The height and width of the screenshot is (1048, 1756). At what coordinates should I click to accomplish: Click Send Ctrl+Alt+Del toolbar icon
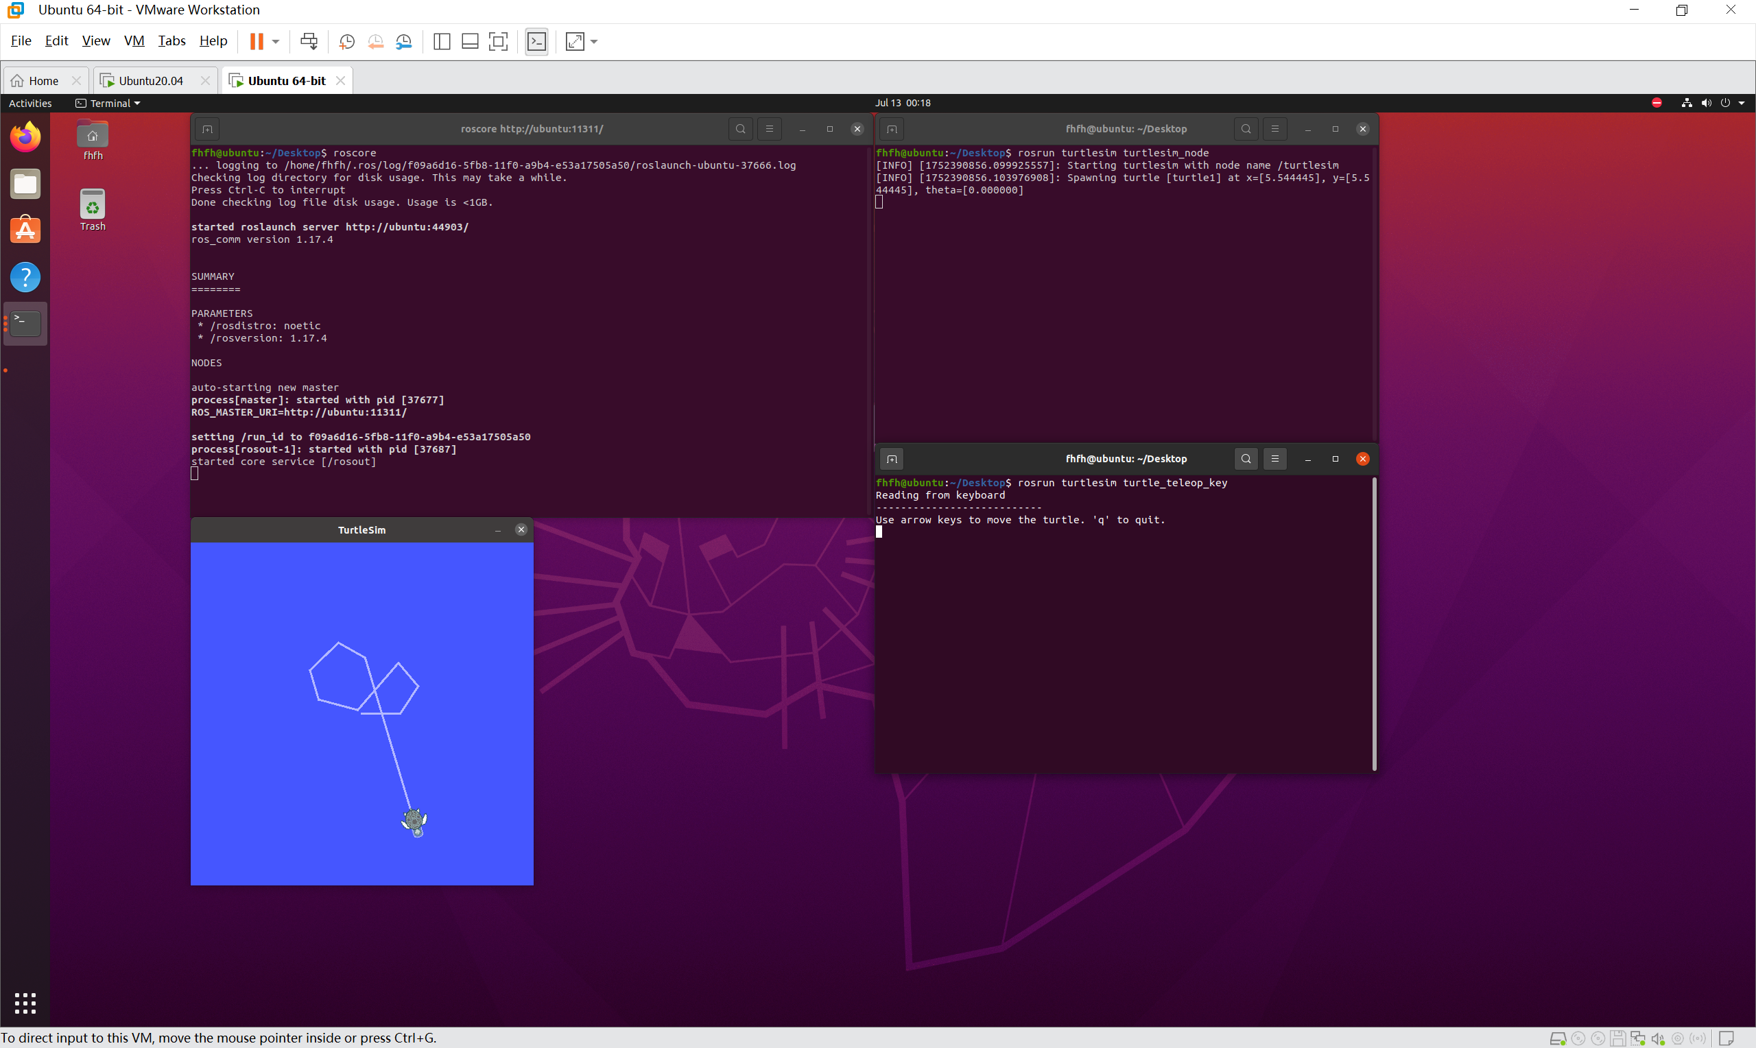coord(309,42)
